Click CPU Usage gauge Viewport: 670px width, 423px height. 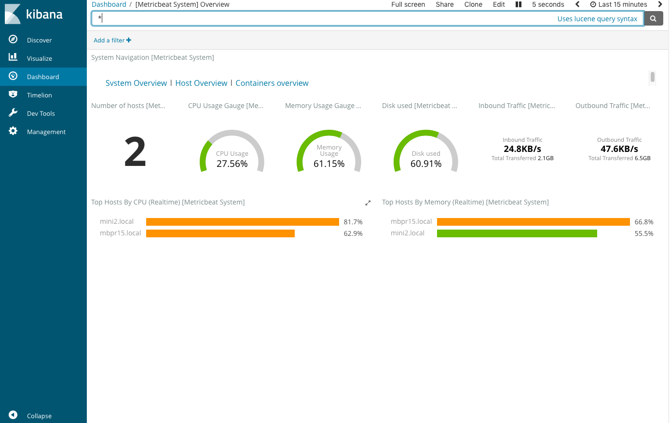[x=232, y=151]
